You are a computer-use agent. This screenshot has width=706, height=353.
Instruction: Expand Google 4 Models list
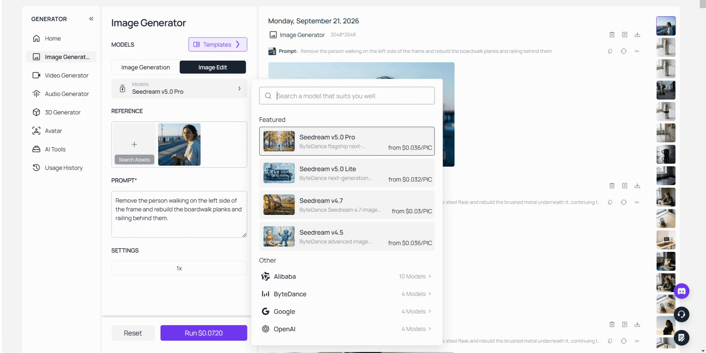[x=347, y=311]
